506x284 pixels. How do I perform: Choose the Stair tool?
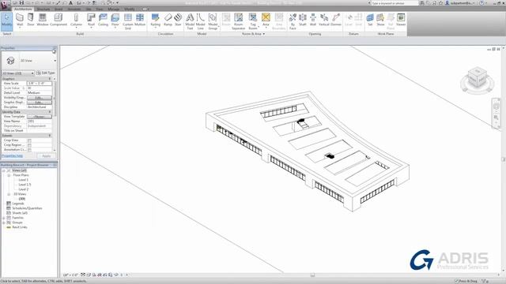[178, 20]
